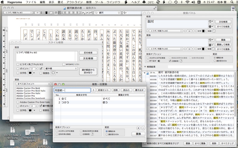Click the すべてクリア button below the results
Screen dimensions: 238x148
pos(227,143)
